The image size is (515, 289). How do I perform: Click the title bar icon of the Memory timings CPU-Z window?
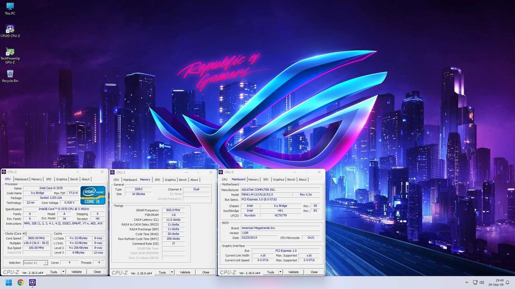(112, 172)
